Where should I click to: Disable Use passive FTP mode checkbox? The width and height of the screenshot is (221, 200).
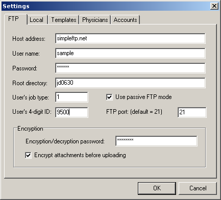click(109, 97)
